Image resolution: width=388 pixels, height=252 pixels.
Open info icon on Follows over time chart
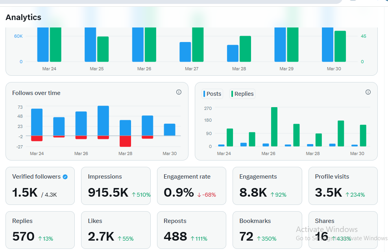pyautogui.click(x=179, y=92)
